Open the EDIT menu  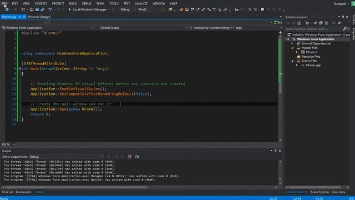(15, 3)
